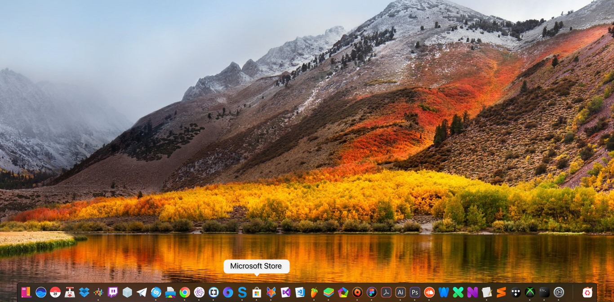Screen dimensions: 614x302
Task: Open the colorful equalizer bars app
Action: click(x=98, y=292)
